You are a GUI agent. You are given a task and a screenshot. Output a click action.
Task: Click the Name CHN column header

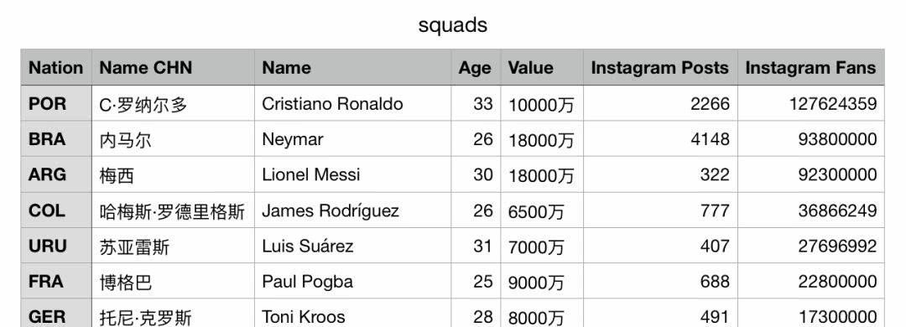click(x=173, y=68)
